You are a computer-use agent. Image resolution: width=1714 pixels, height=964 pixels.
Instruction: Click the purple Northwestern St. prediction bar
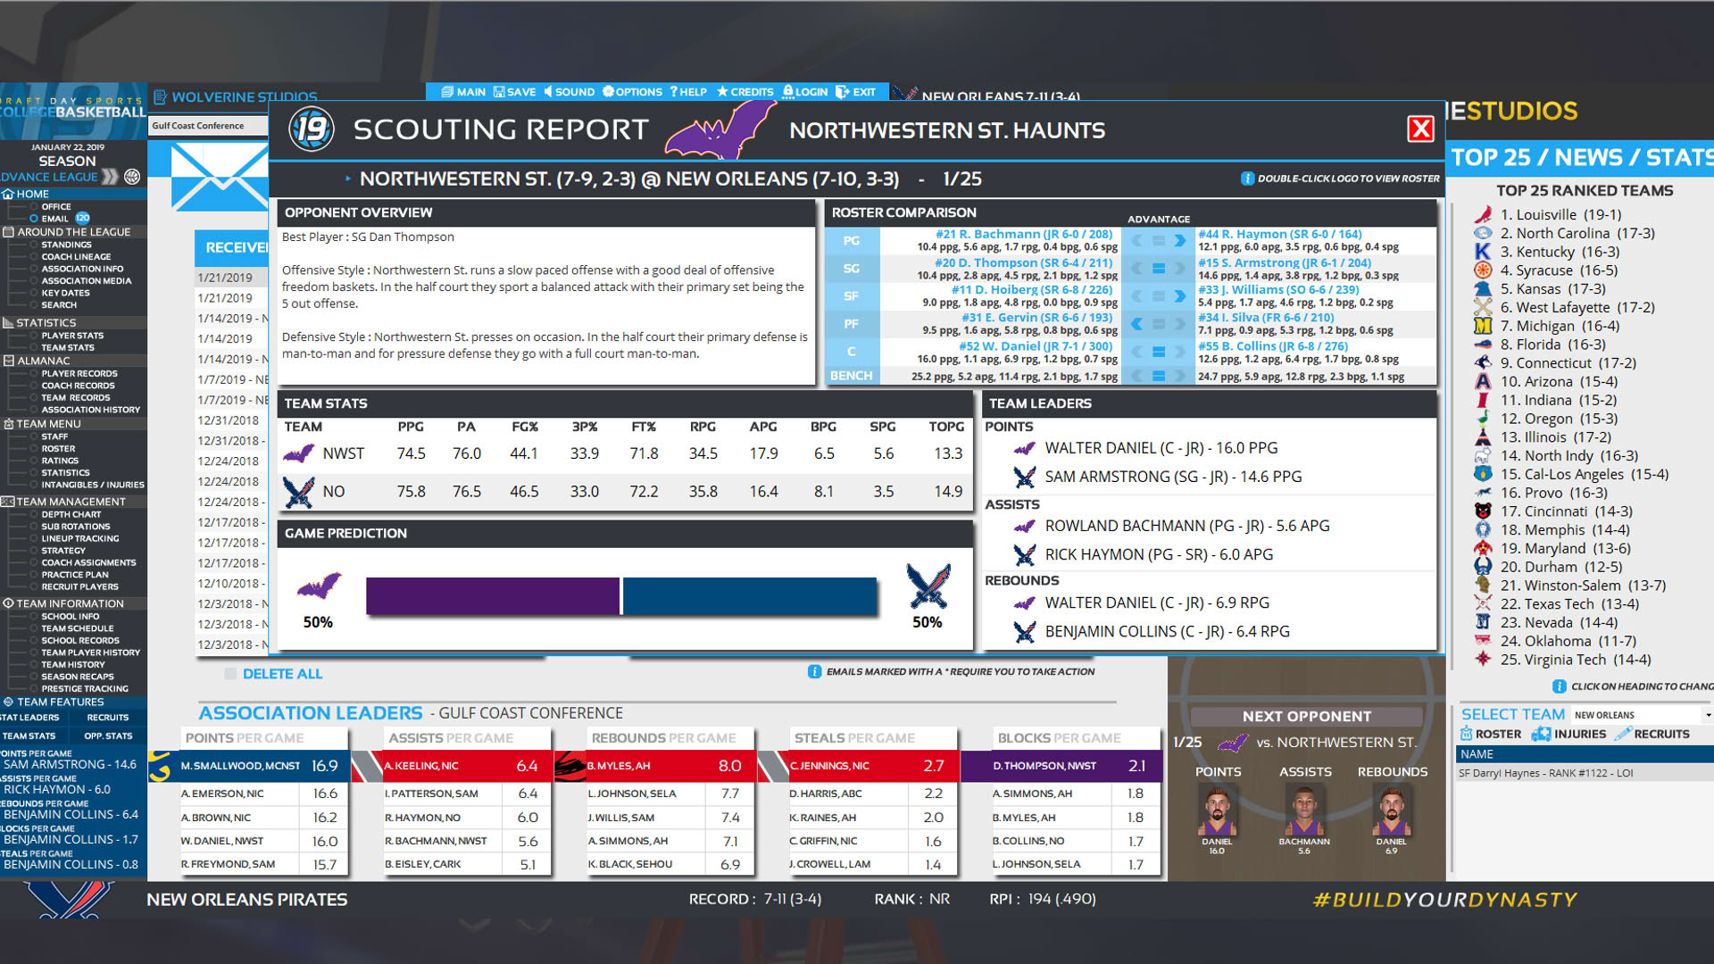click(493, 595)
